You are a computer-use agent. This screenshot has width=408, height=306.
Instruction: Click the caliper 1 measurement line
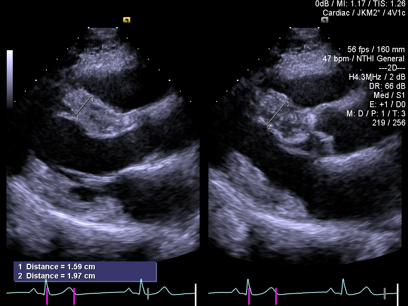pyautogui.click(x=82, y=106)
